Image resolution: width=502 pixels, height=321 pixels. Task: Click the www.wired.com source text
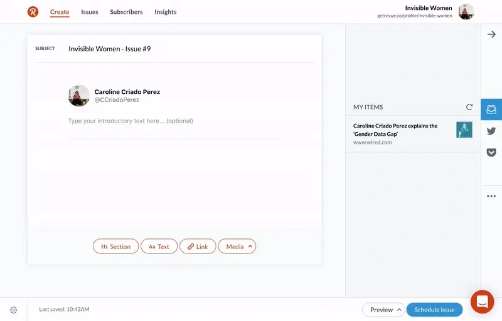click(372, 143)
